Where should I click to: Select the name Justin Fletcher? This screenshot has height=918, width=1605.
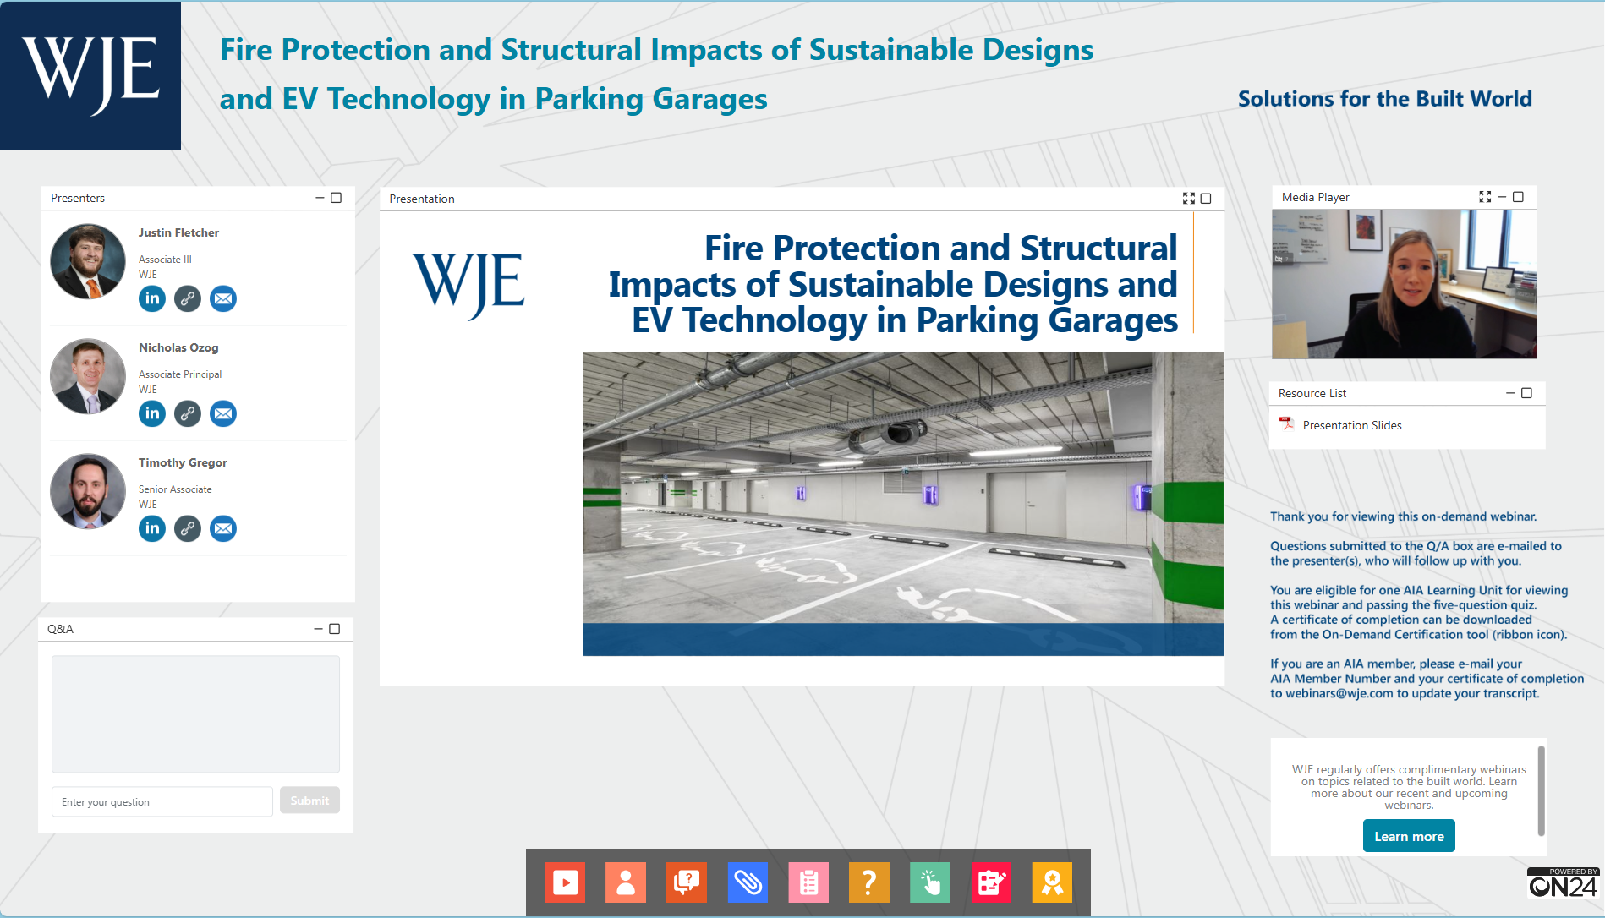pos(178,232)
